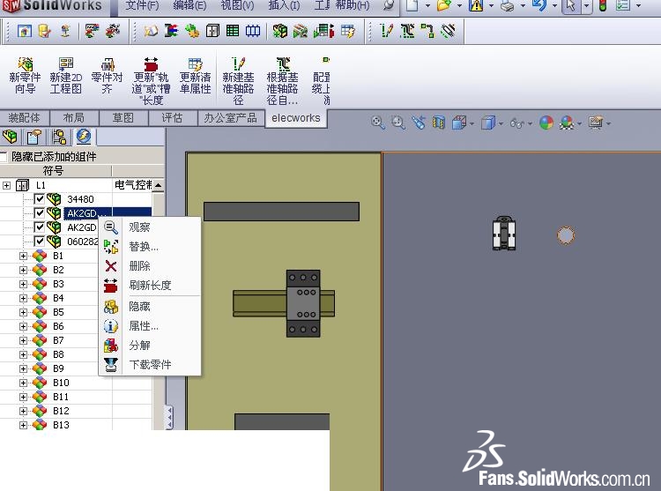Select the B12 tree item
The width and height of the screenshot is (661, 491).
(x=61, y=411)
